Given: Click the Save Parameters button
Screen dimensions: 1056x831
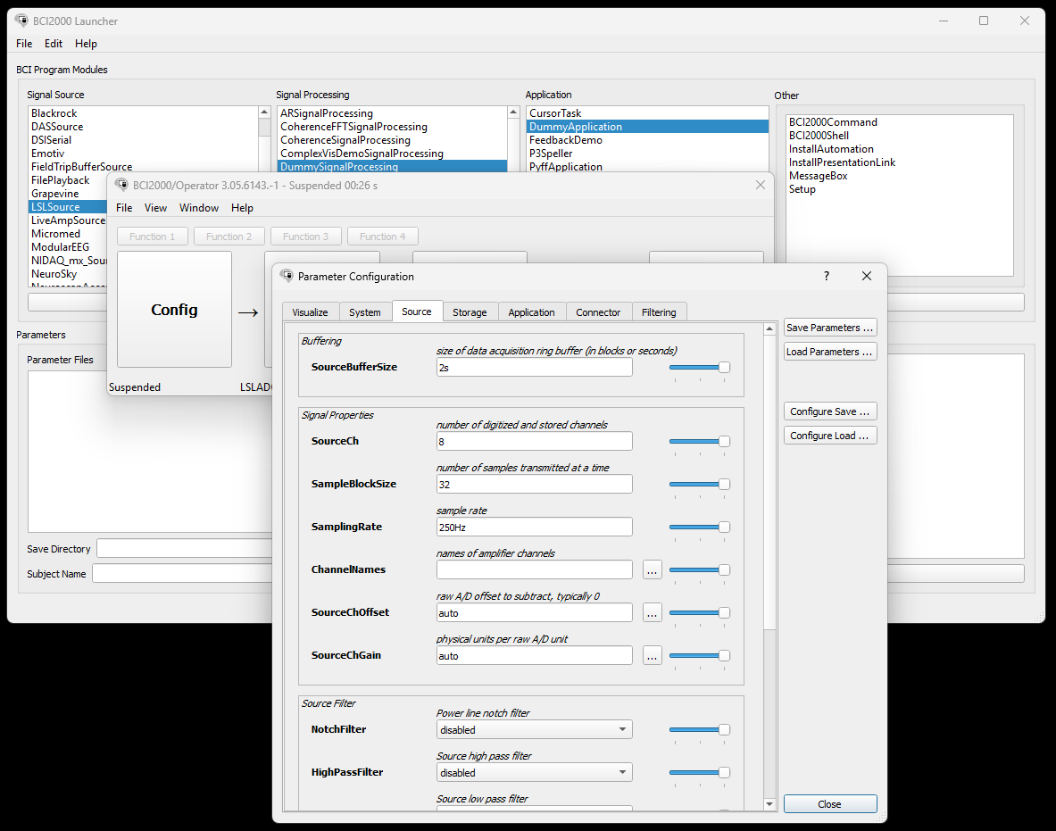Looking at the screenshot, I should click(829, 328).
